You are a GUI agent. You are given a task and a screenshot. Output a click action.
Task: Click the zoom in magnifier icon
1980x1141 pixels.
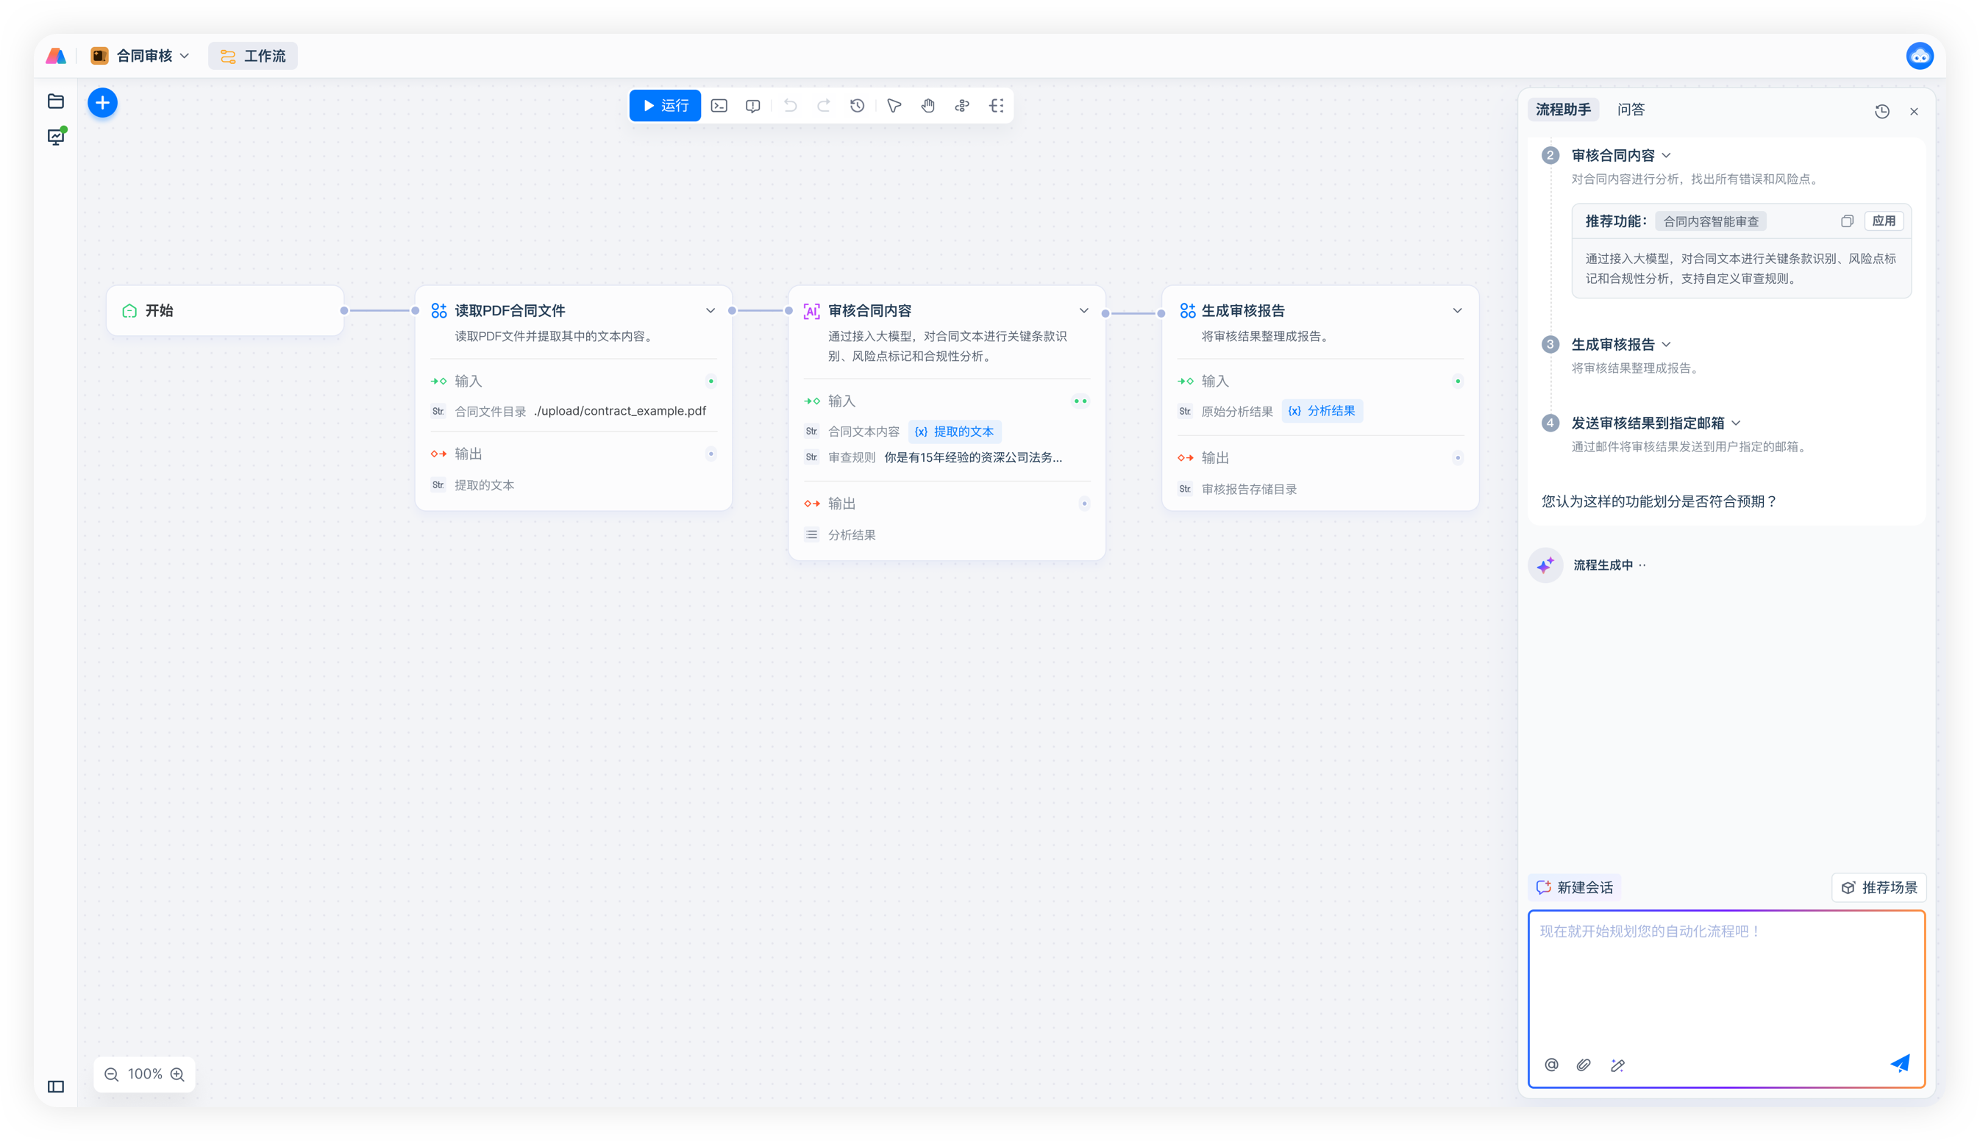[178, 1074]
